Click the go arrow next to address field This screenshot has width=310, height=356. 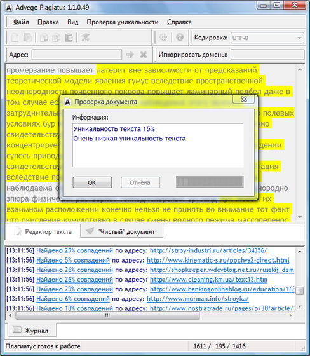point(130,55)
